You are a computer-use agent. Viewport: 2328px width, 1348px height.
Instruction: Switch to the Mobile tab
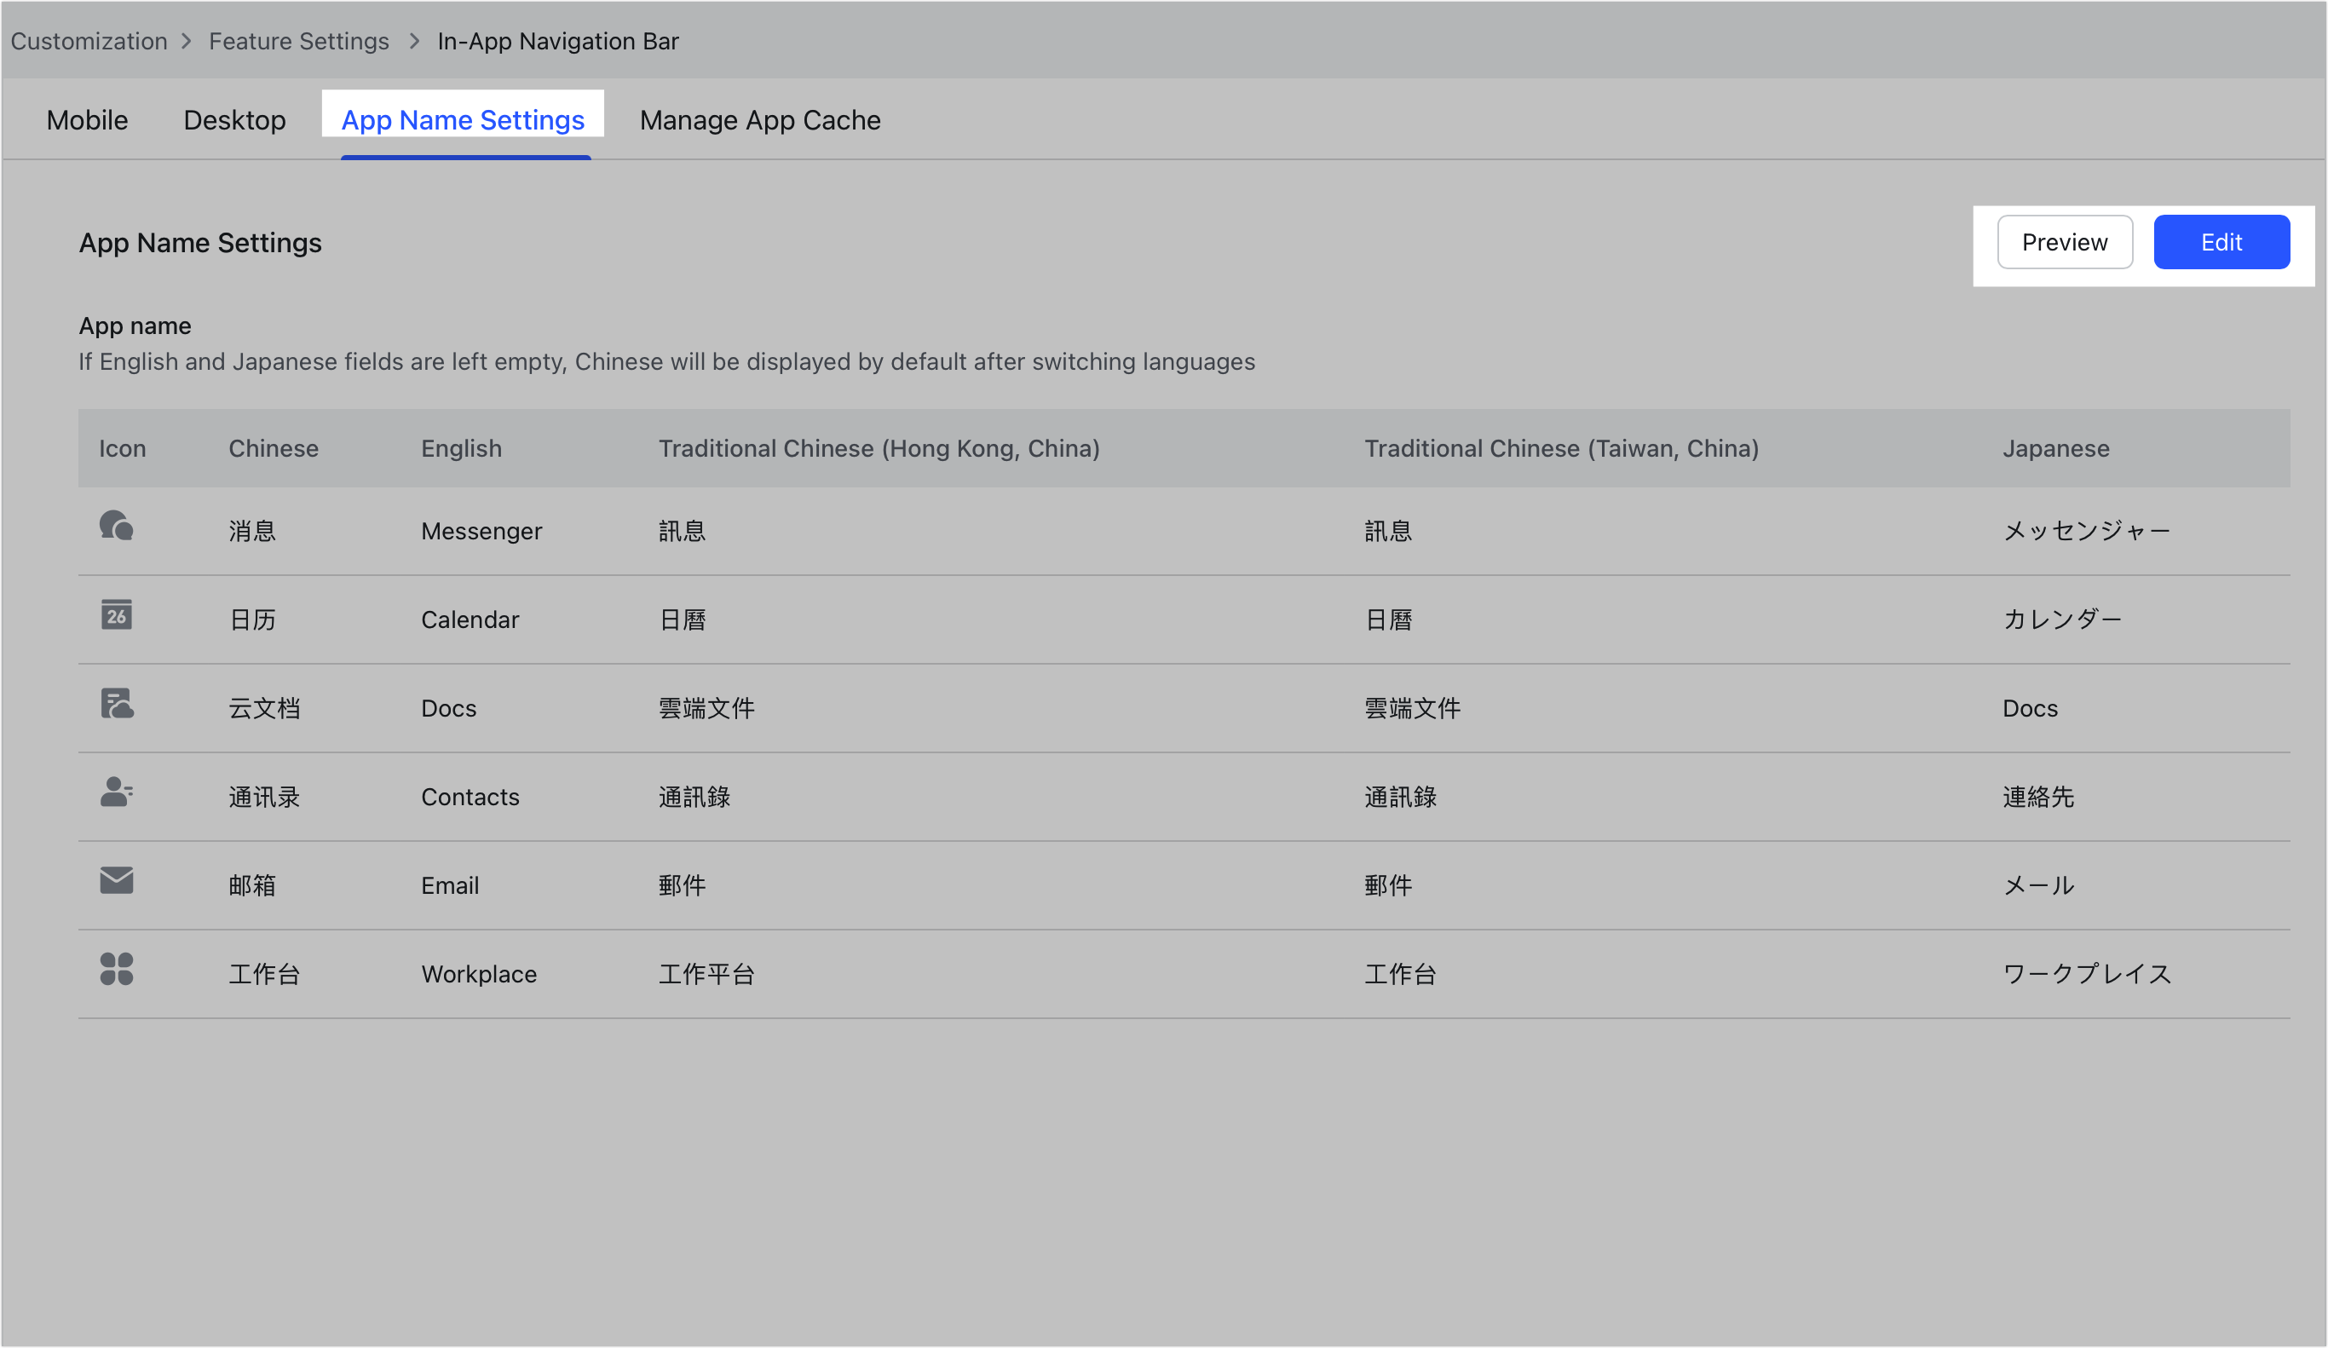point(87,120)
